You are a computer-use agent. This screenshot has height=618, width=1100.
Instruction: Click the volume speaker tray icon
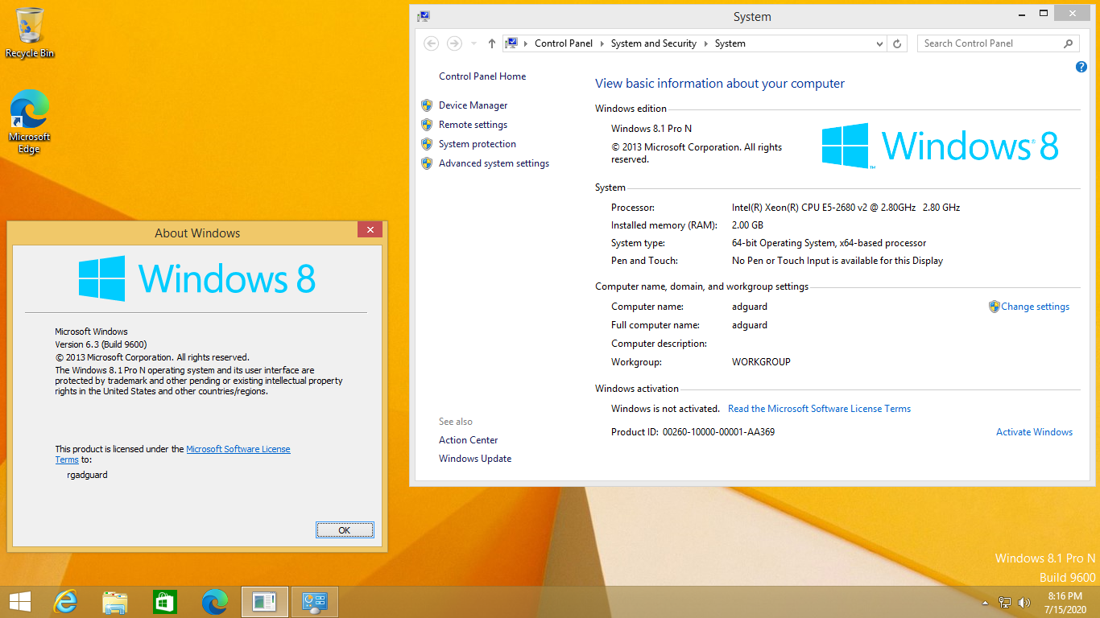tap(1024, 602)
